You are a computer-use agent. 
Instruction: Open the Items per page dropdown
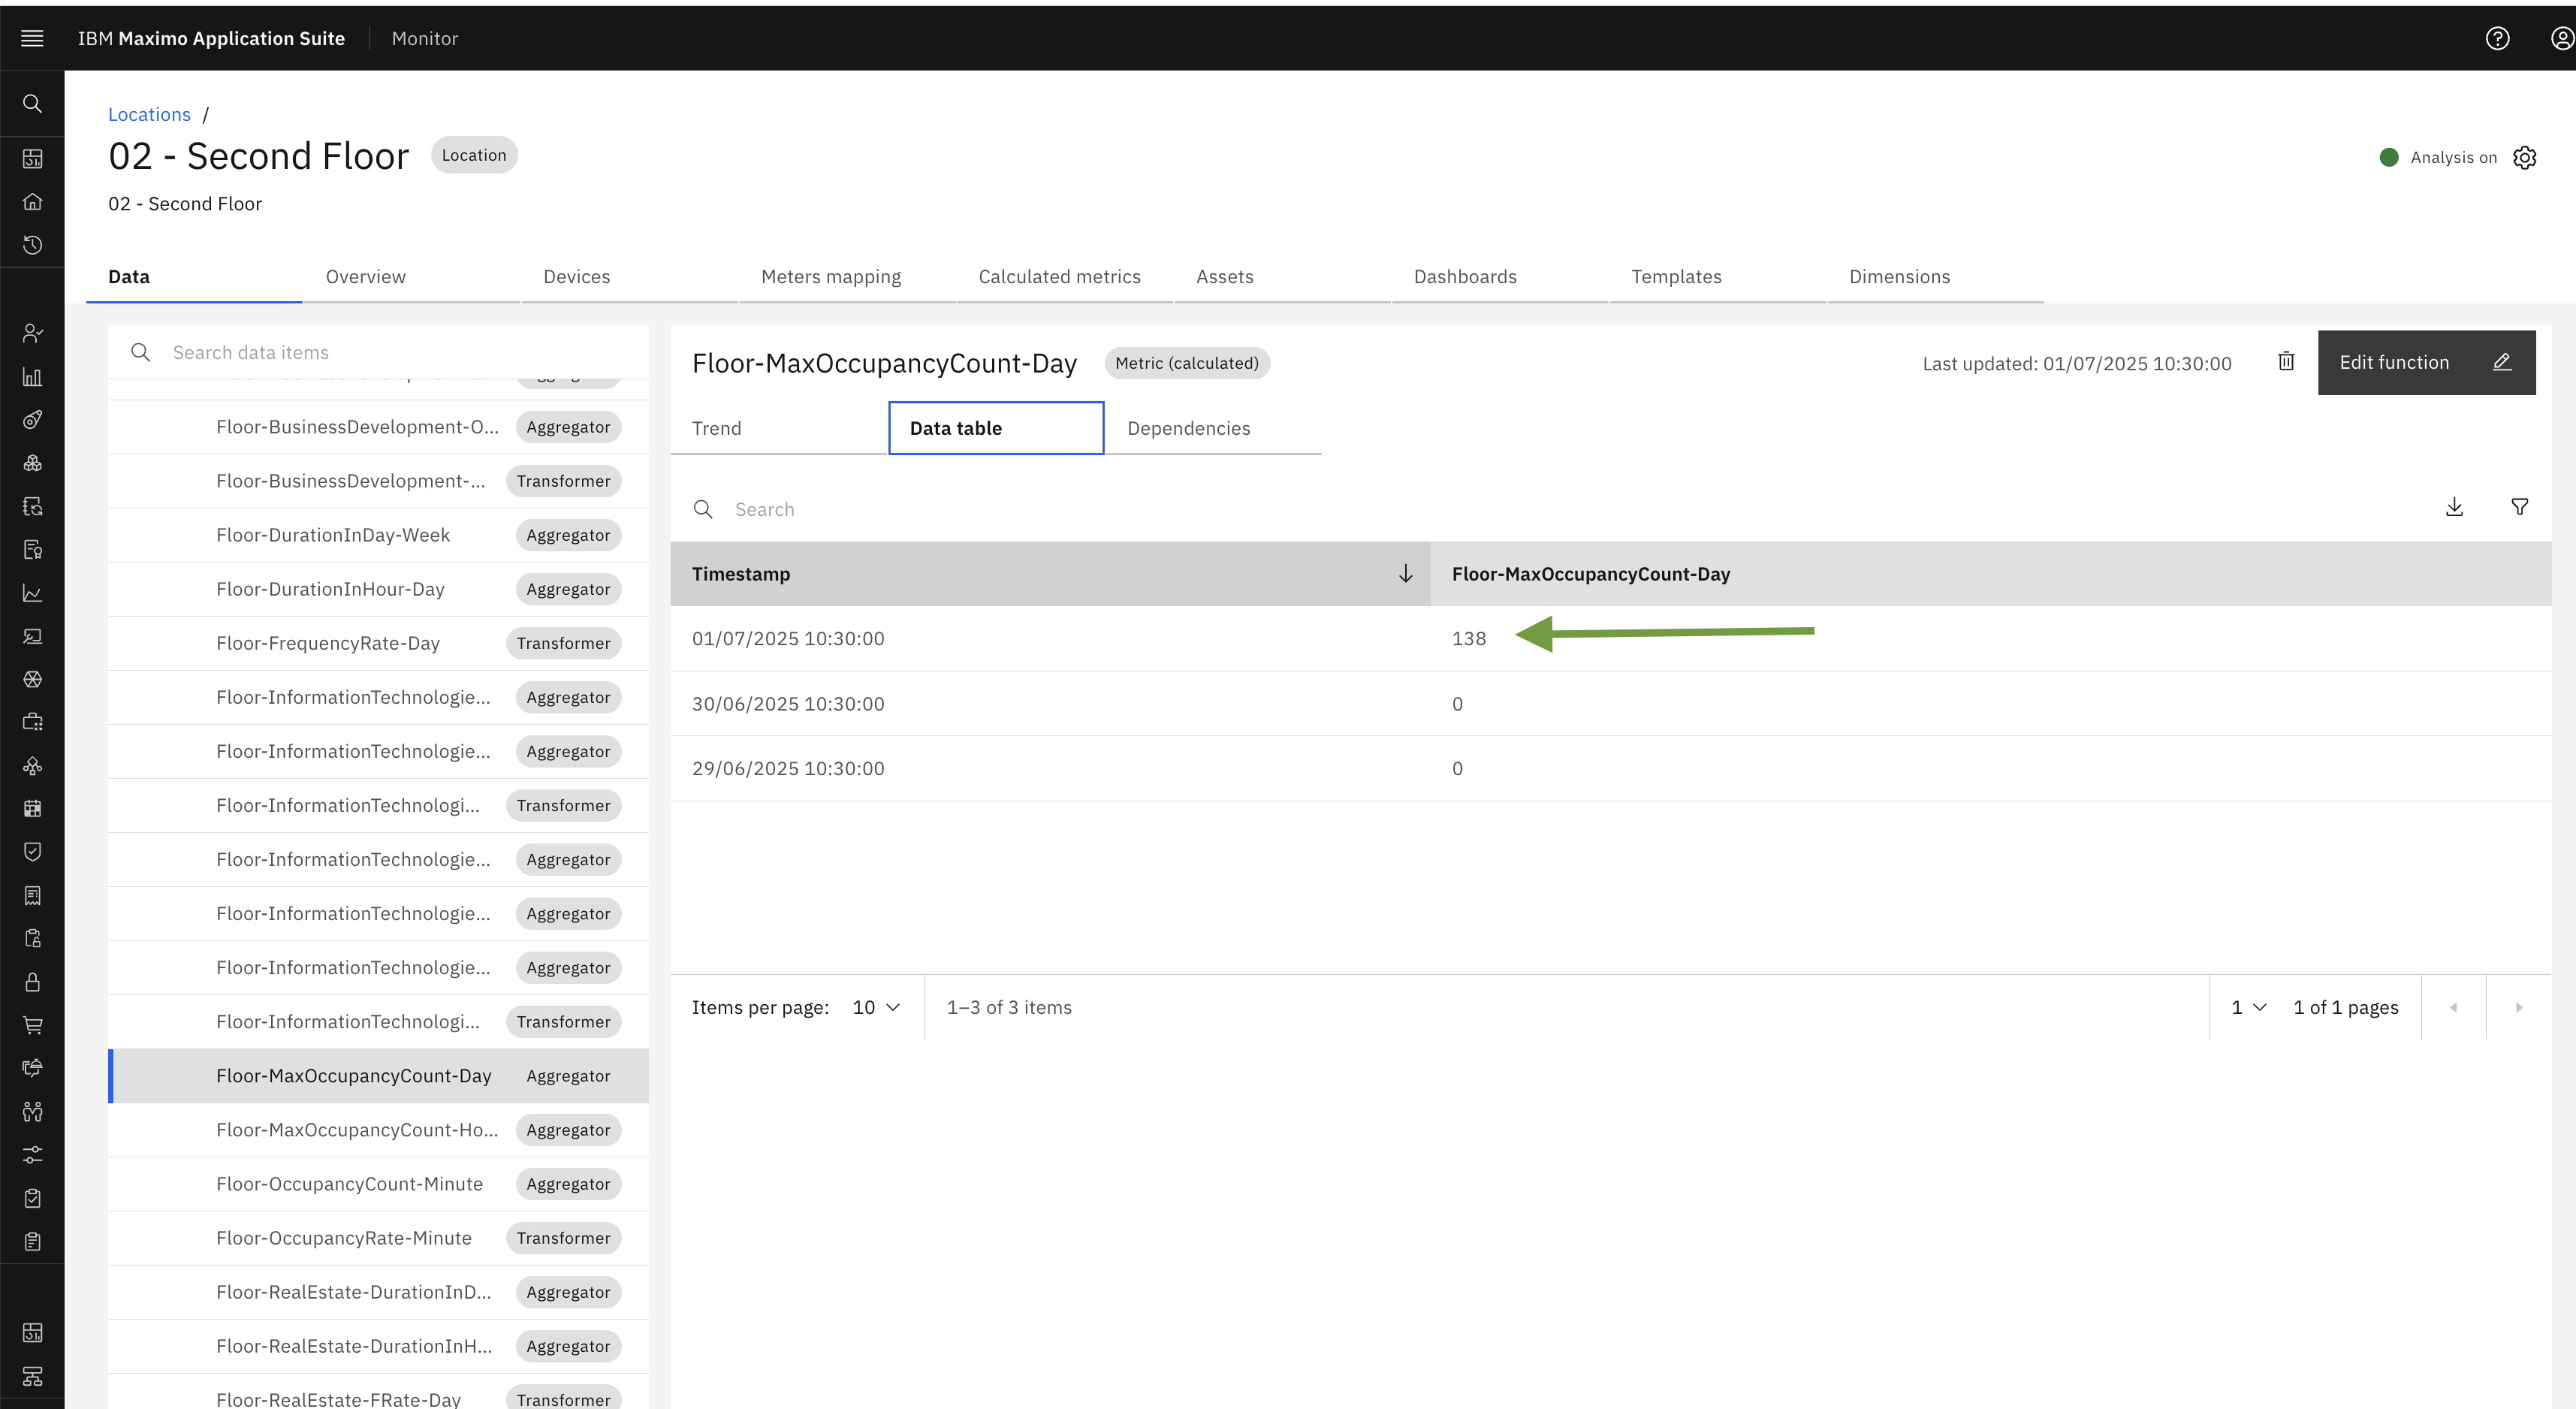click(x=876, y=1007)
